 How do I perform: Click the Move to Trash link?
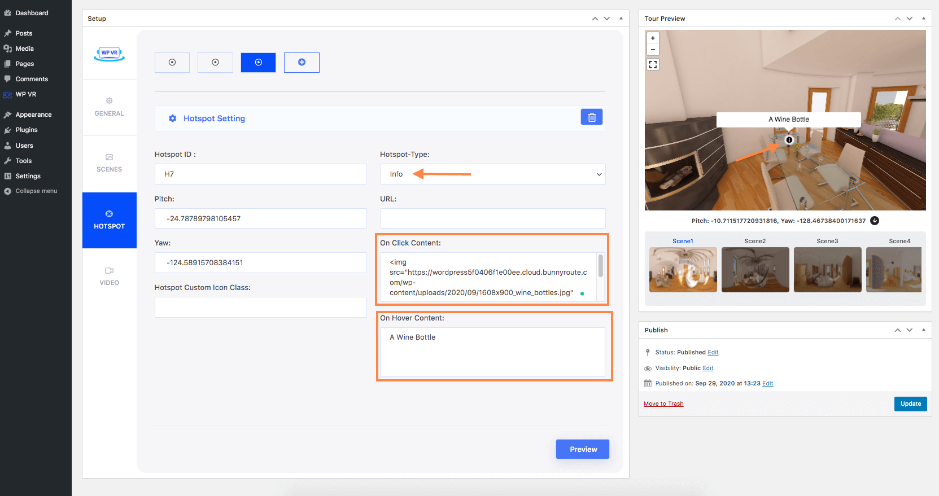pos(663,404)
